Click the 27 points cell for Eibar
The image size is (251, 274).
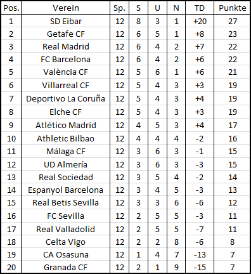pos(232,21)
